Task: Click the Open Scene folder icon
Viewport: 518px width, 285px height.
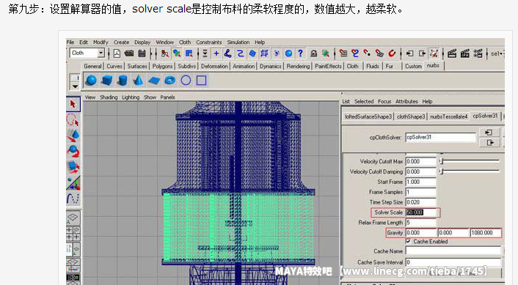Action: click(129, 53)
